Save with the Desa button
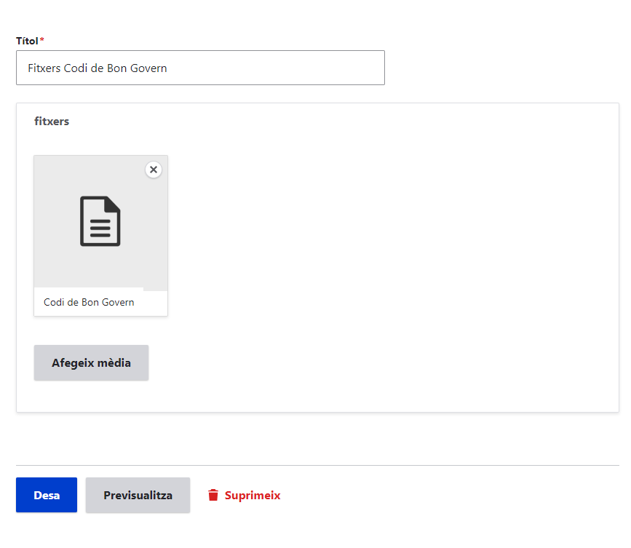This screenshot has width=631, height=548. 47,495
